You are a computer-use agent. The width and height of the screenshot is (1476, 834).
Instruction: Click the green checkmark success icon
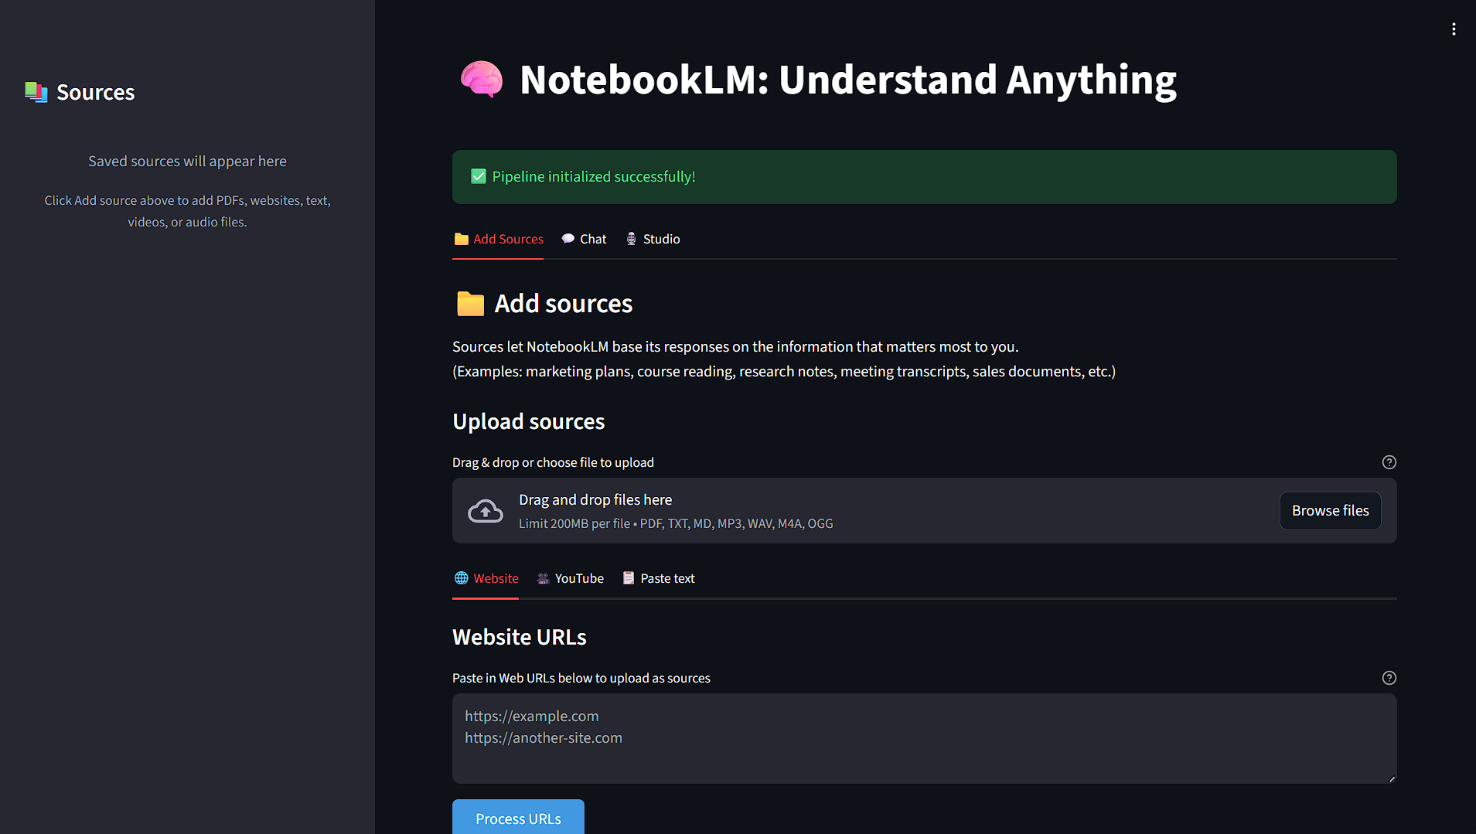click(479, 177)
